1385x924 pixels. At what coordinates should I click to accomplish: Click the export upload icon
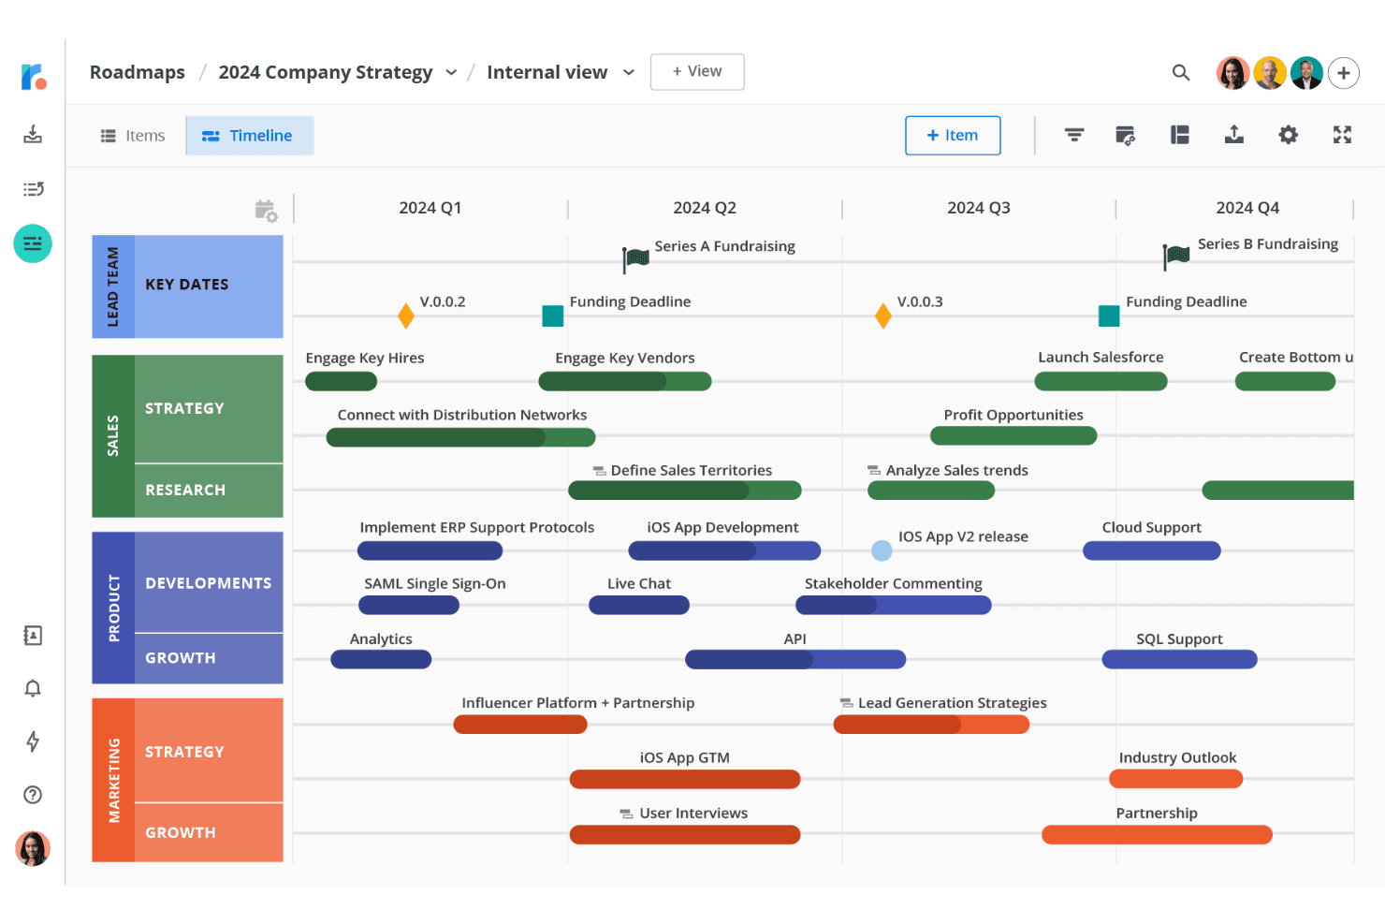[x=1234, y=135]
